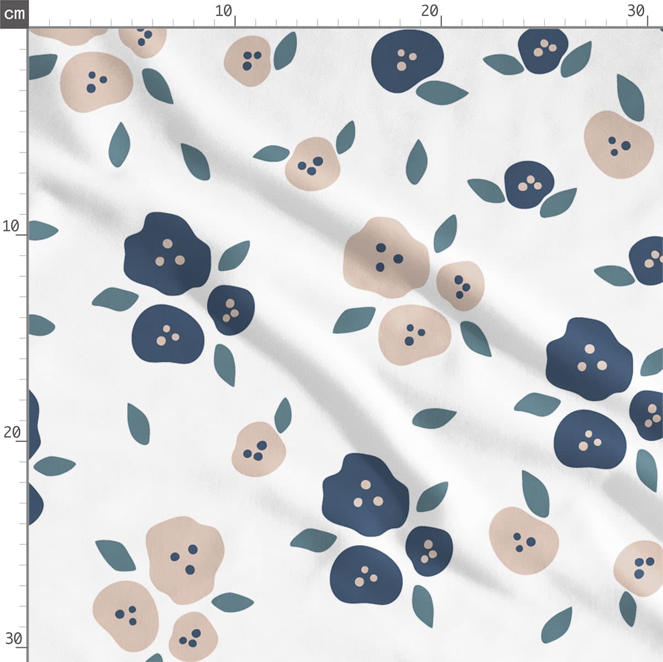The image size is (663, 662).
Task: Click the 30 mark on the horizontal ruler
Action: [636, 12]
